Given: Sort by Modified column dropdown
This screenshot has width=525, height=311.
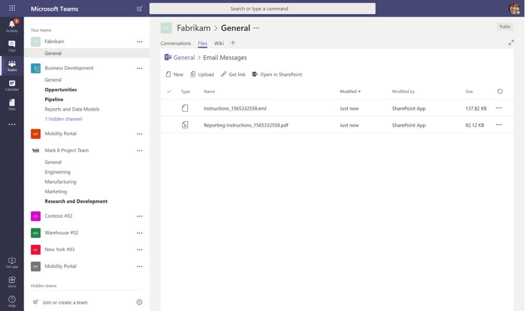Looking at the screenshot, I should pos(350,91).
